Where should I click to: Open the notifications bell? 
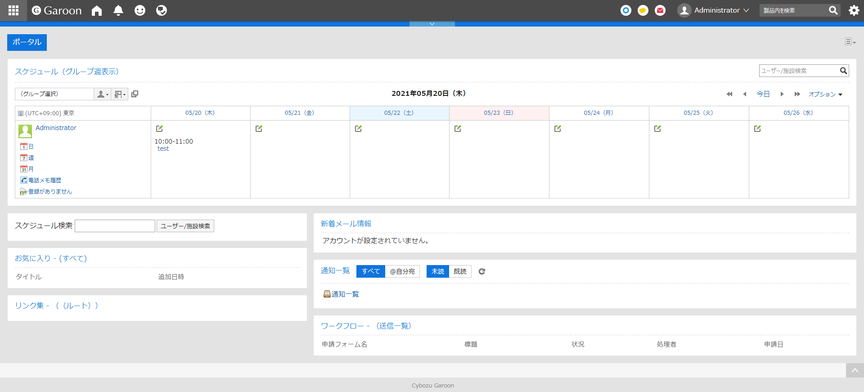[x=118, y=10]
